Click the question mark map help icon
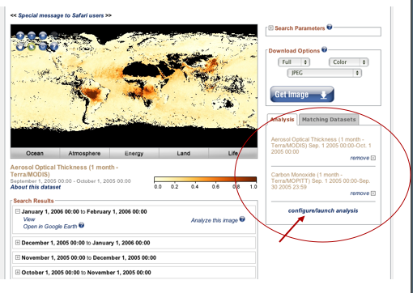This screenshot has width=413, height=293. pos(54,46)
